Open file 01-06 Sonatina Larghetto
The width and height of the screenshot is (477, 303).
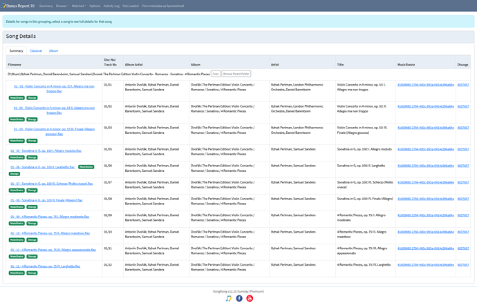[43, 167]
